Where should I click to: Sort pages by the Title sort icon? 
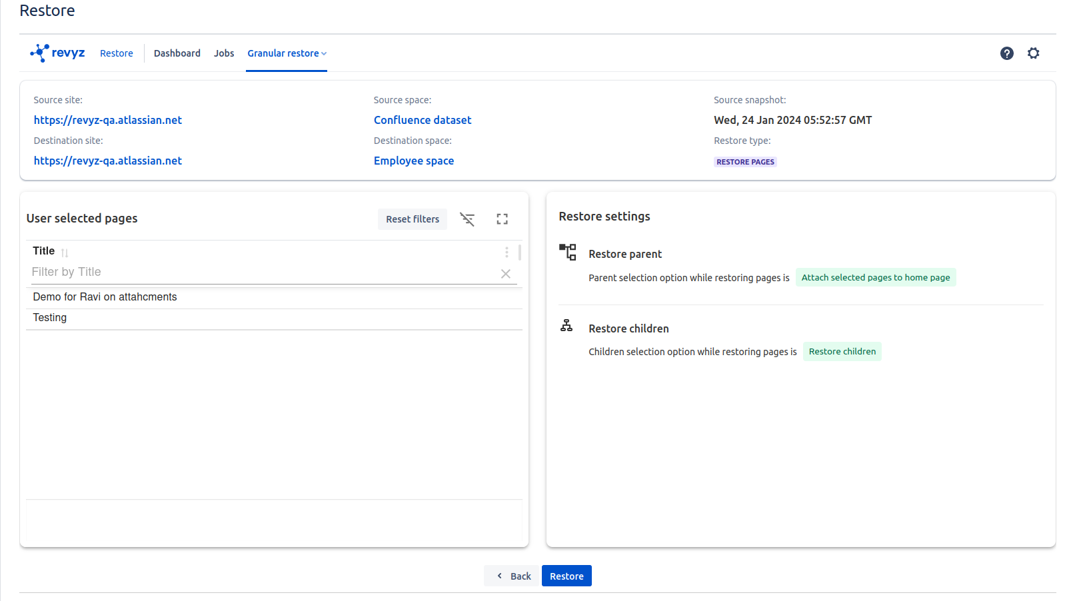point(65,253)
